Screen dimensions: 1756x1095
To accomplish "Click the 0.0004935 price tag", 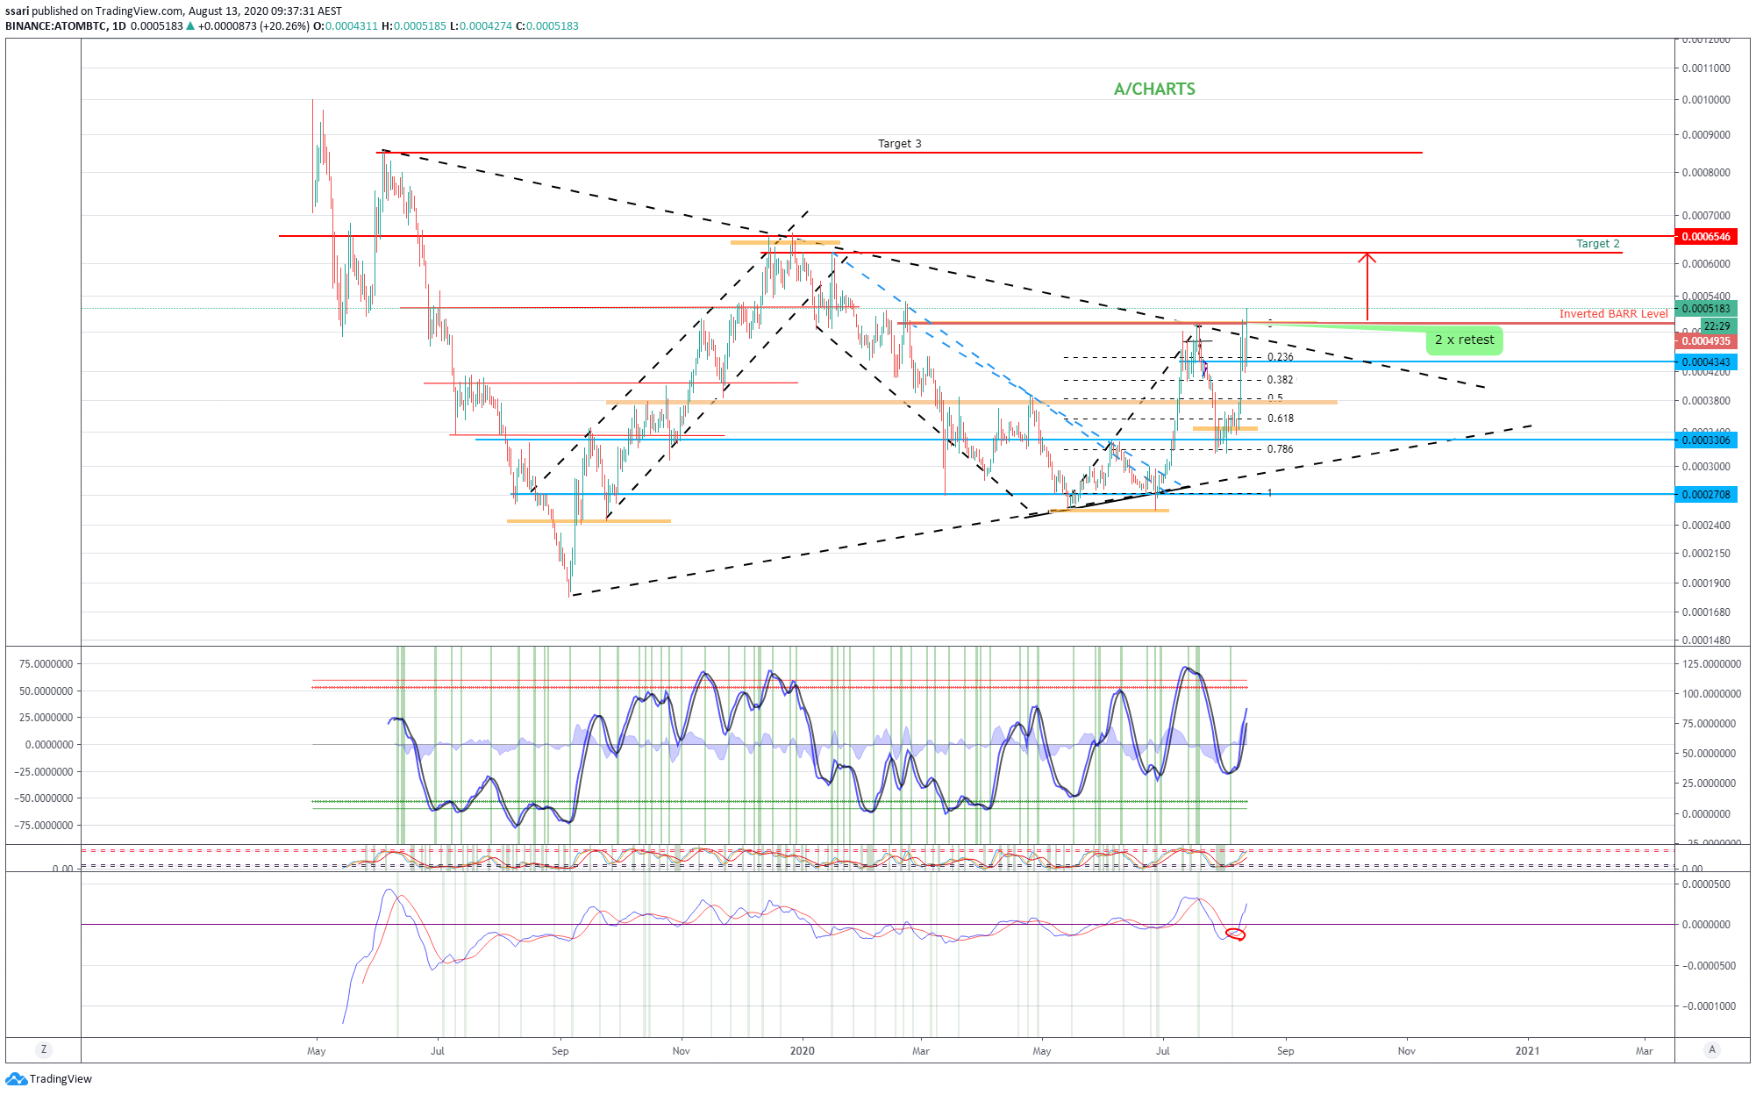I will [1706, 341].
